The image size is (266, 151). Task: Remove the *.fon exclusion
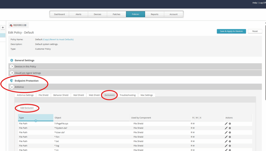(230, 137)
